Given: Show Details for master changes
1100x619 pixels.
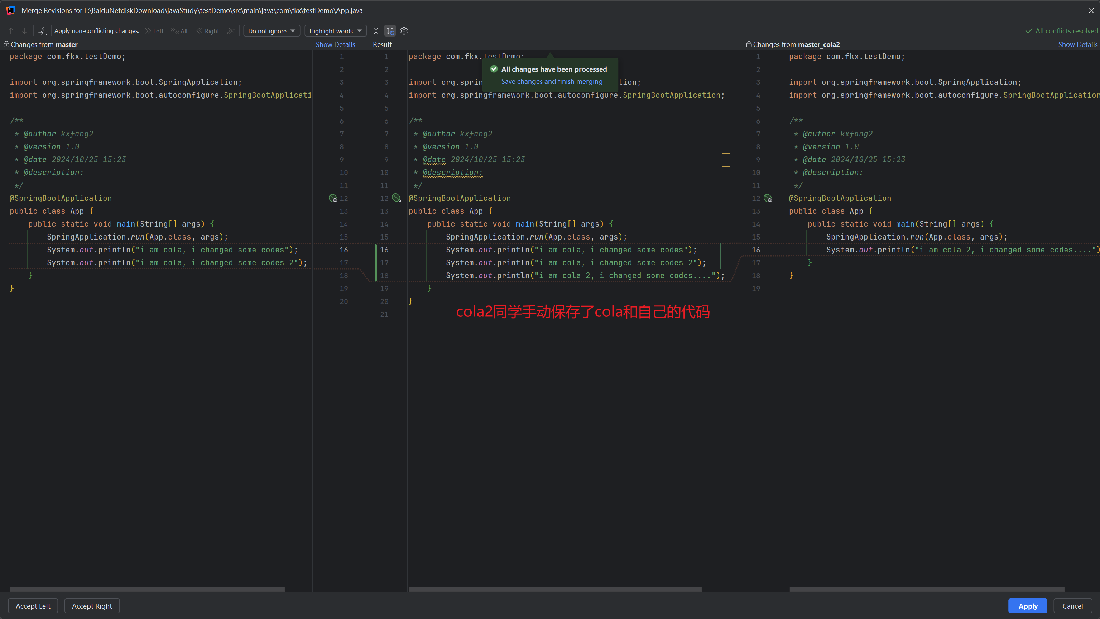Looking at the screenshot, I should point(335,44).
